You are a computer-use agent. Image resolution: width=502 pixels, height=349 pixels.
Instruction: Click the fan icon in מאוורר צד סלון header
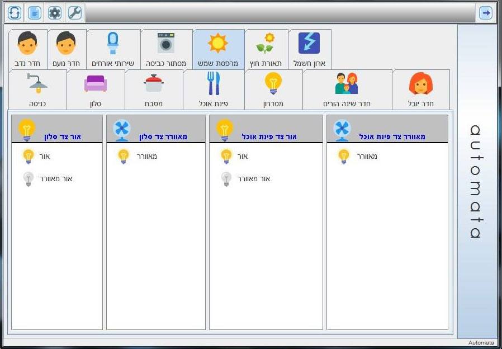(121, 130)
